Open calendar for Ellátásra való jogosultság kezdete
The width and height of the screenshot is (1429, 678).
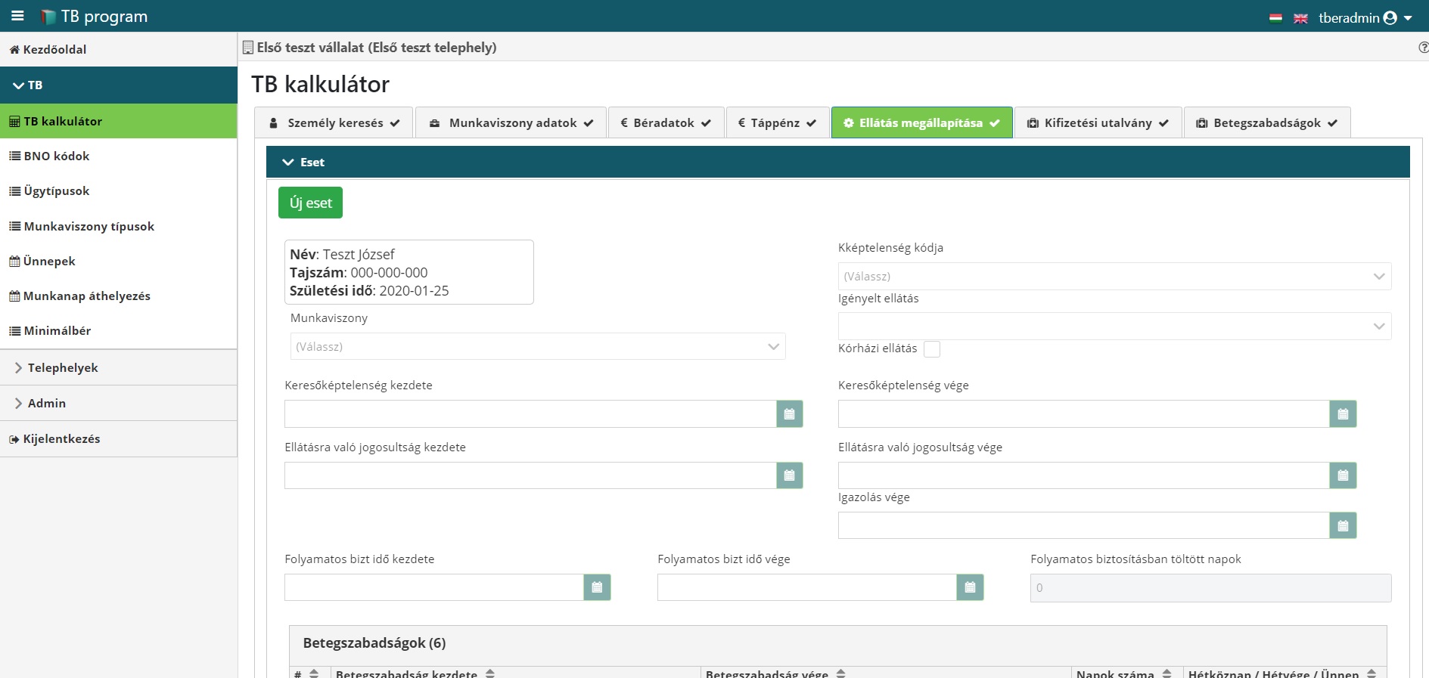coord(789,475)
